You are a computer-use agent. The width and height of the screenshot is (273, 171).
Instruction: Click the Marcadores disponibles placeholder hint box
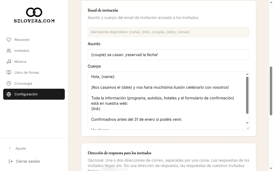[168, 32]
